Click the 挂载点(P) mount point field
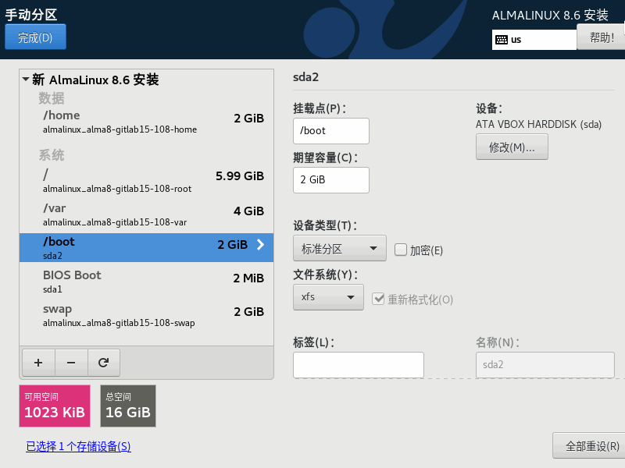The width and height of the screenshot is (625, 468). coord(331,130)
